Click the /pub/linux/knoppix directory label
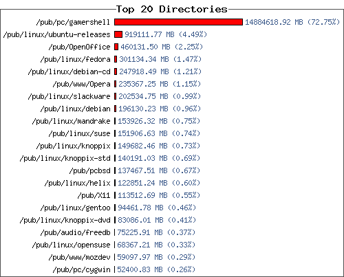This screenshot has height=277, width=344. [x=73, y=146]
